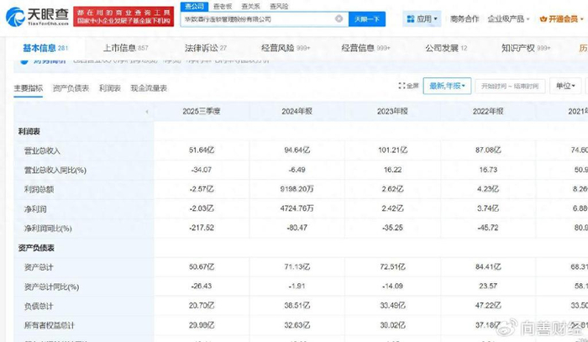
Task: Click the 负债总计 row label
Action: [x=39, y=306]
